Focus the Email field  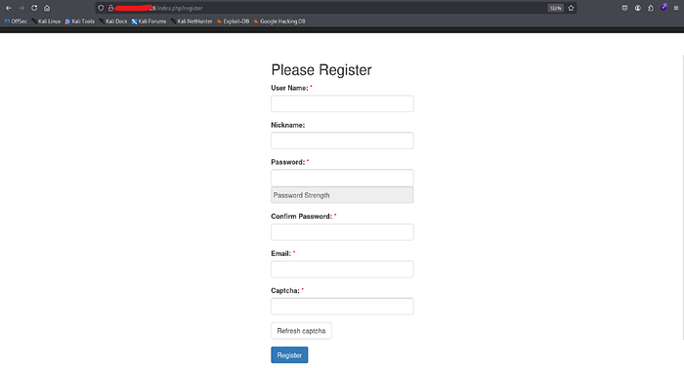(342, 269)
